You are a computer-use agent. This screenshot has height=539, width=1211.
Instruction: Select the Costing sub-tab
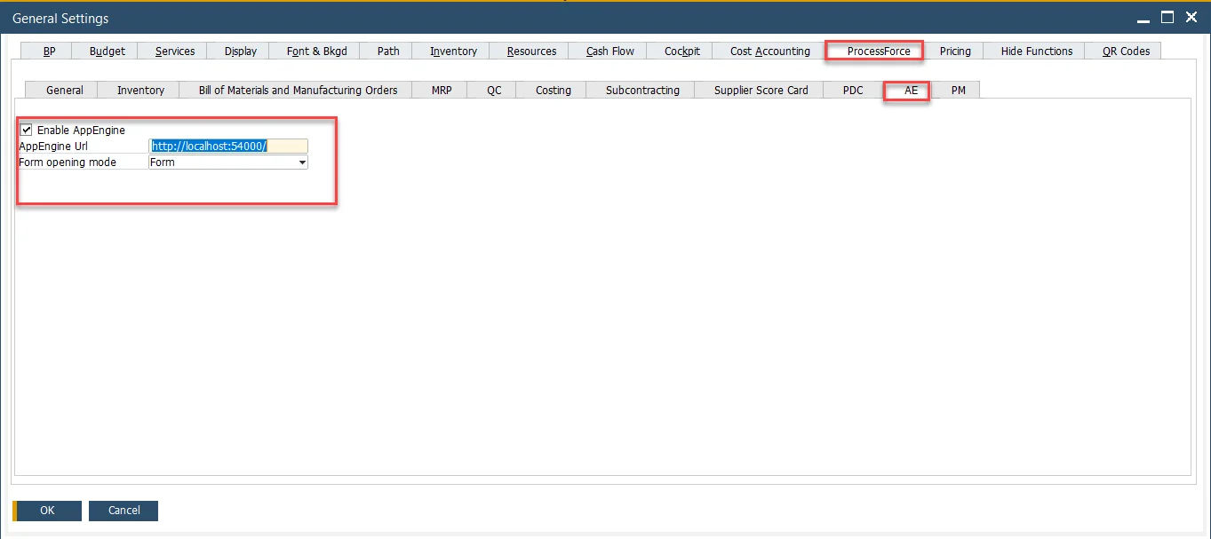click(553, 90)
